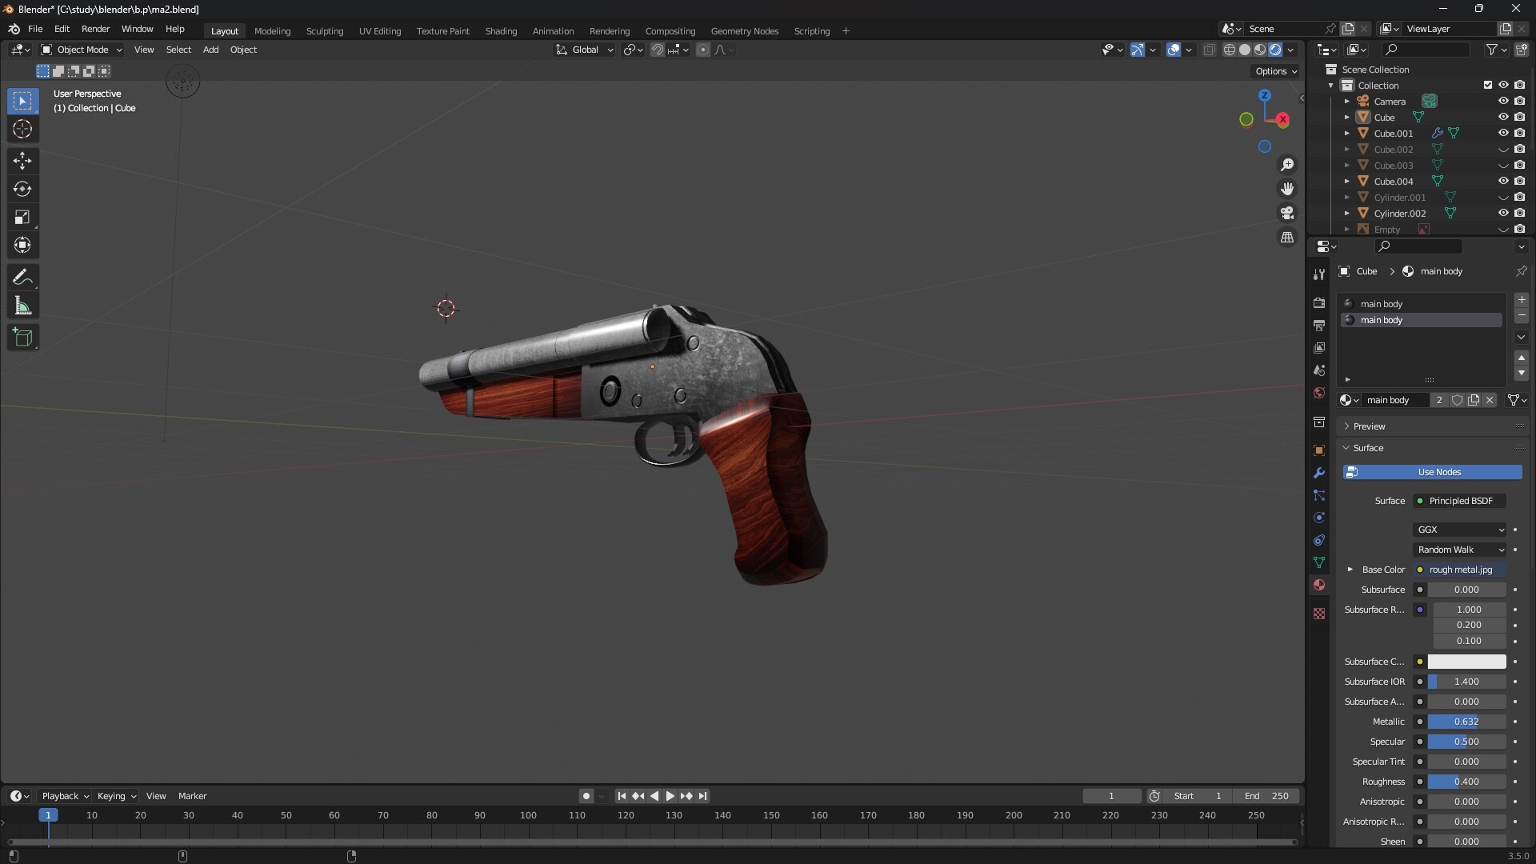1536x864 pixels.
Task: Hide Cube.002 in the outliner
Action: coord(1504,149)
